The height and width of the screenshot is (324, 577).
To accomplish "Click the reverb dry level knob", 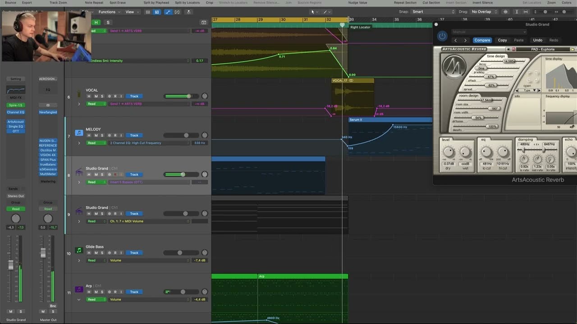I will [448, 151].
